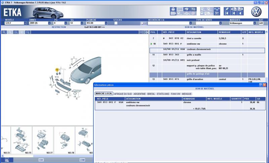Image resolution: width=269 pixels, height=163 pixels.
Task: Open help from the Informations pièces dialog
Action: coord(261,85)
